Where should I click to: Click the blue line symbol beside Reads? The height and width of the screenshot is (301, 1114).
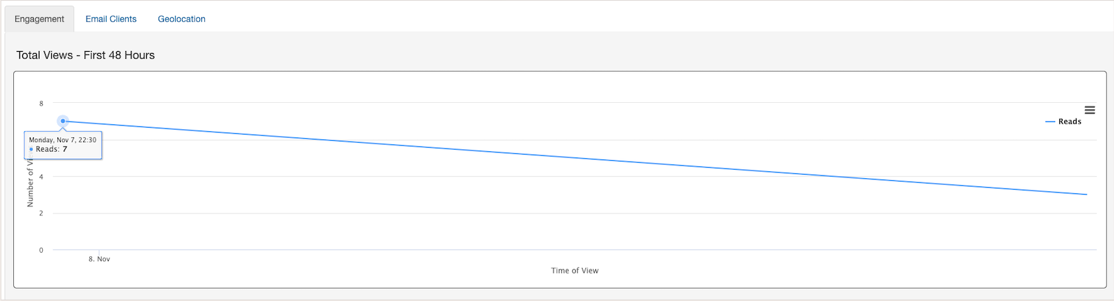(1050, 122)
